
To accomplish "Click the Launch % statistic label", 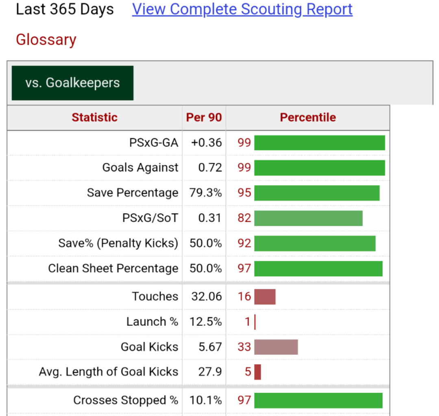I will tap(152, 322).
